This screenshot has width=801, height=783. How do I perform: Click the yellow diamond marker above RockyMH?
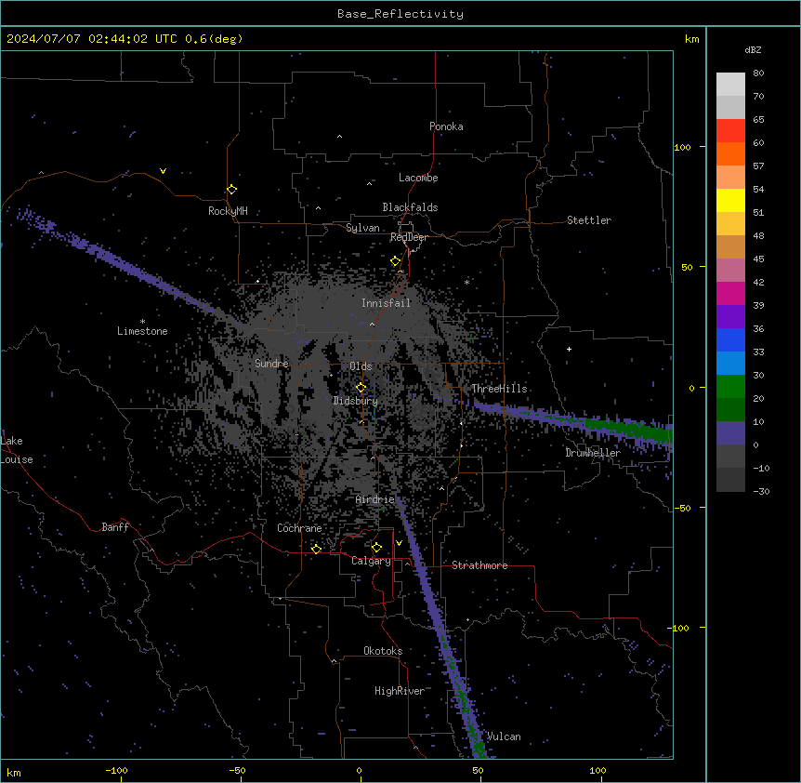(x=232, y=190)
